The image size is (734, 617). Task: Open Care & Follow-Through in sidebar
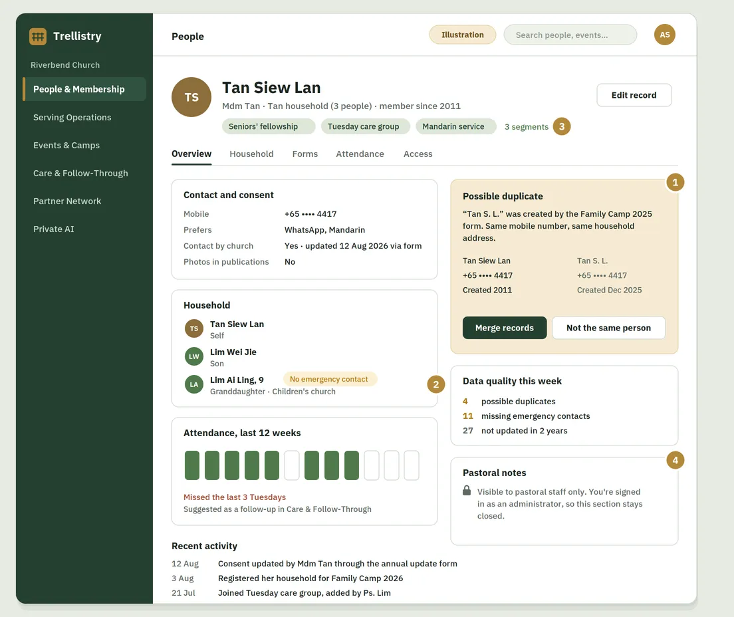click(80, 174)
